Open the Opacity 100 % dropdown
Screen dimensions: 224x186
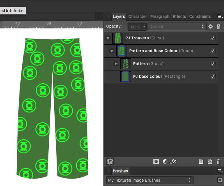[x=137, y=26]
